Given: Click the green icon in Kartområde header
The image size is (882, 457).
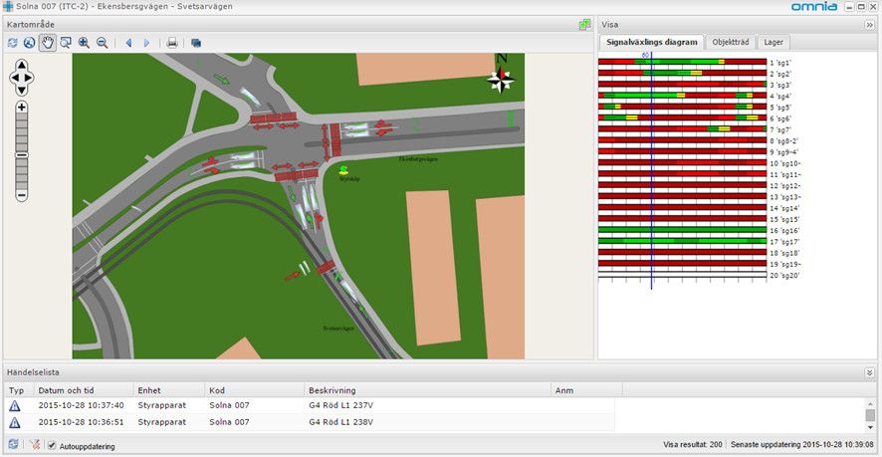Looking at the screenshot, I should 585,25.
